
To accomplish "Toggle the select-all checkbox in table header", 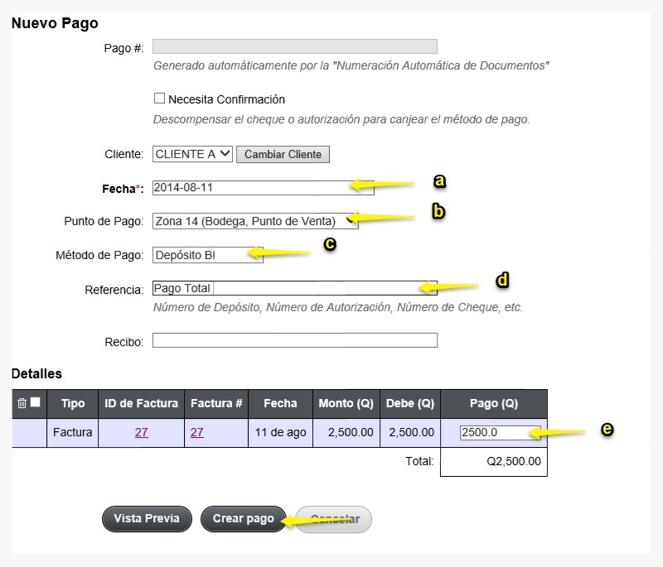I will (x=36, y=402).
